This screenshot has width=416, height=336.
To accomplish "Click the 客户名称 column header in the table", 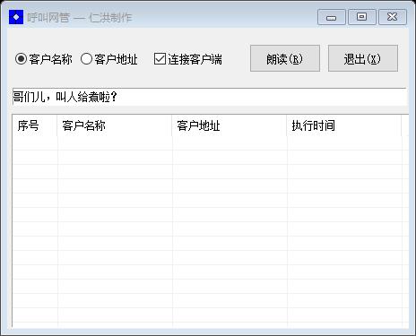I will [x=115, y=125].
